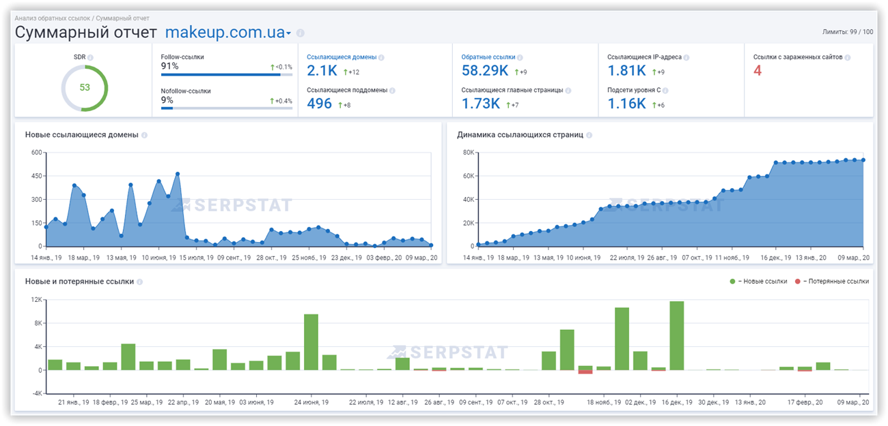Image resolution: width=888 pixels, height=426 pixels.
Task: Click info icon next to Подсети уровня C
Action: 665,90
